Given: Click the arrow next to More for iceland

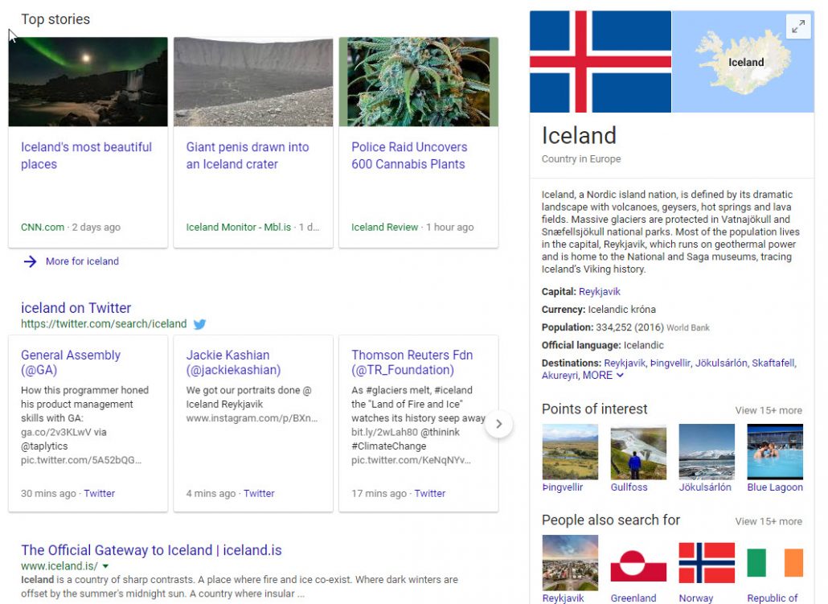Looking at the screenshot, I should (x=30, y=261).
